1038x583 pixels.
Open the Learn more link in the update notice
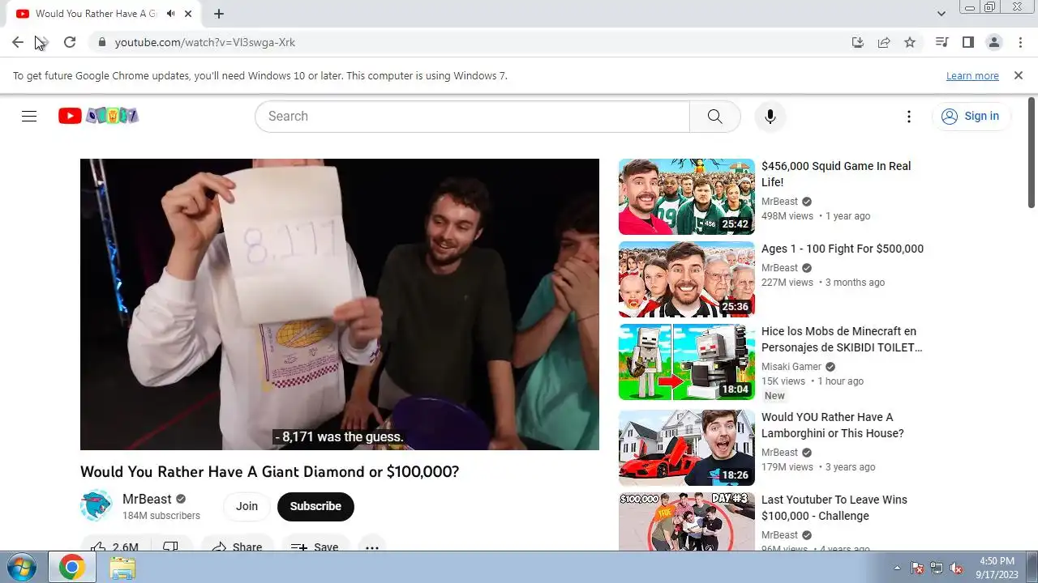click(x=972, y=75)
